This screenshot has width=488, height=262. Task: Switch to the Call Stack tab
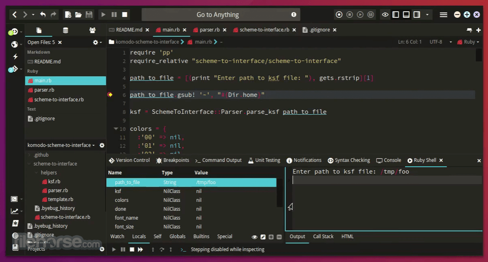(x=323, y=237)
